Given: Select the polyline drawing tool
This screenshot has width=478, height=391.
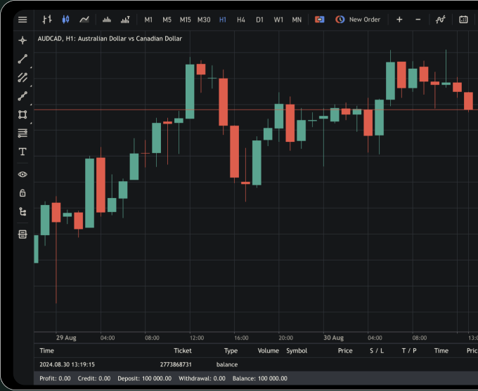Looking at the screenshot, I should (22, 96).
